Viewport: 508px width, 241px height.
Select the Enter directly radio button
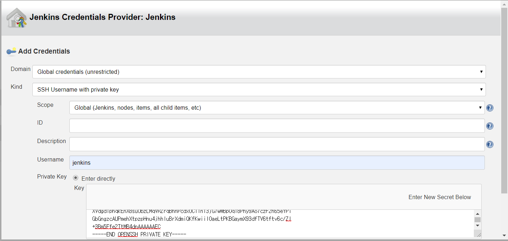tap(76, 178)
